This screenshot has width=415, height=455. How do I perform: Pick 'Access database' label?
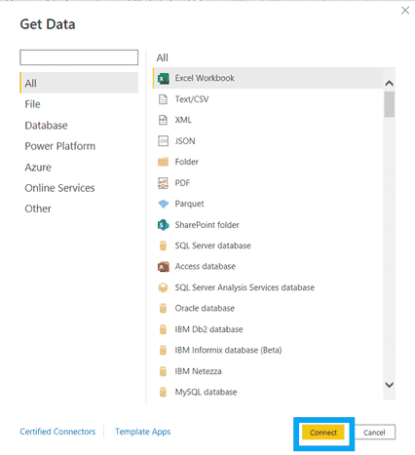click(x=206, y=266)
